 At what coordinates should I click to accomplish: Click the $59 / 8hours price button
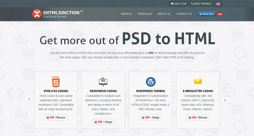pos(56,118)
